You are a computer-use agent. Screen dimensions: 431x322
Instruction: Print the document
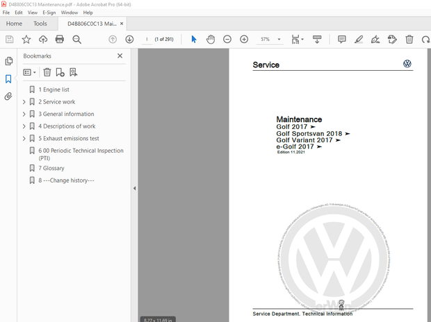point(60,40)
